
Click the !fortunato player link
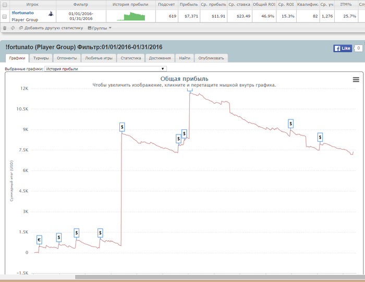click(x=22, y=13)
